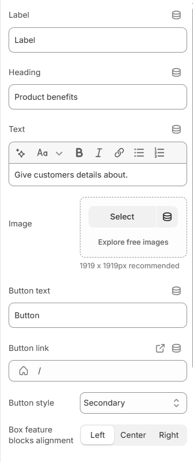Image resolution: width=193 pixels, height=462 pixels.
Task: Connect dynamic source for Heading field
Action: pyautogui.click(x=176, y=72)
